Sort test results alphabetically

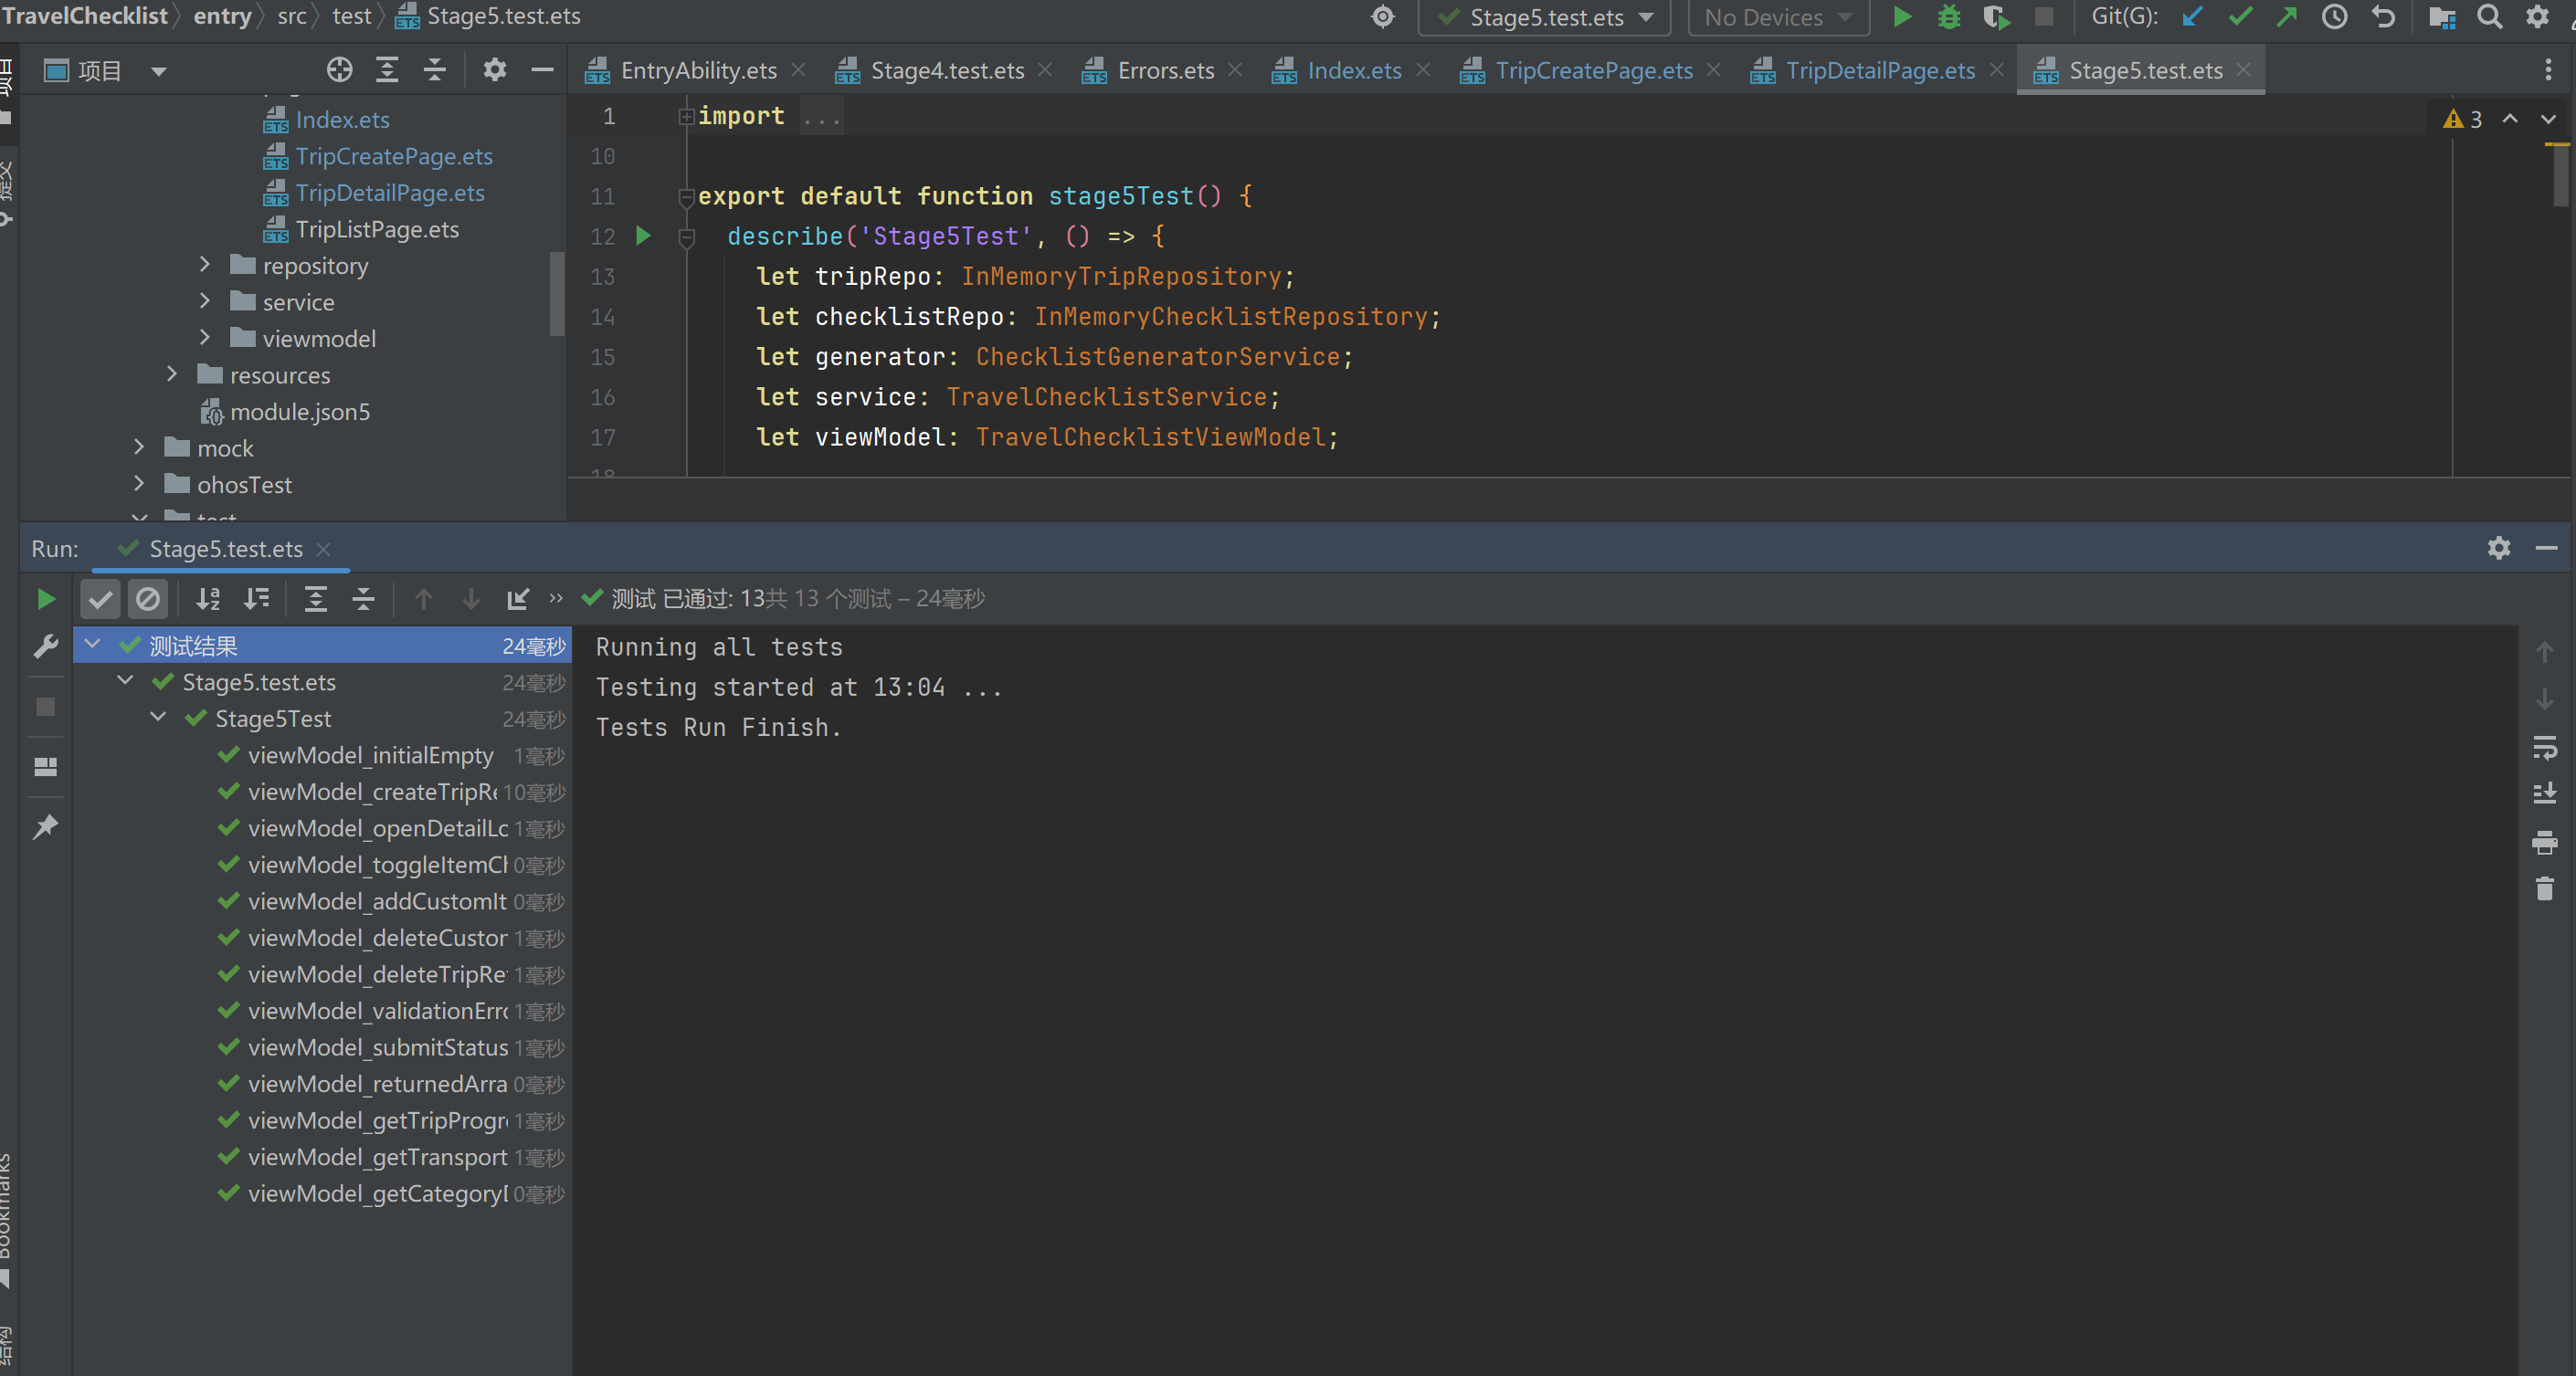pos(208,599)
